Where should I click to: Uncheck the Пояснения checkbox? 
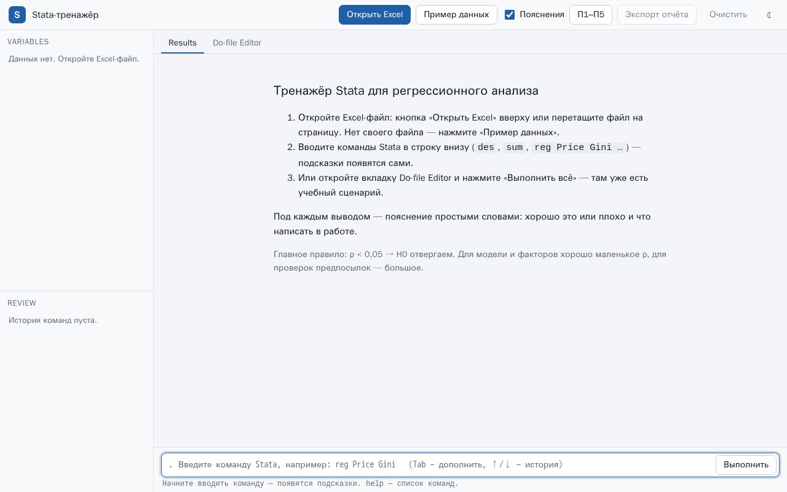click(x=510, y=15)
